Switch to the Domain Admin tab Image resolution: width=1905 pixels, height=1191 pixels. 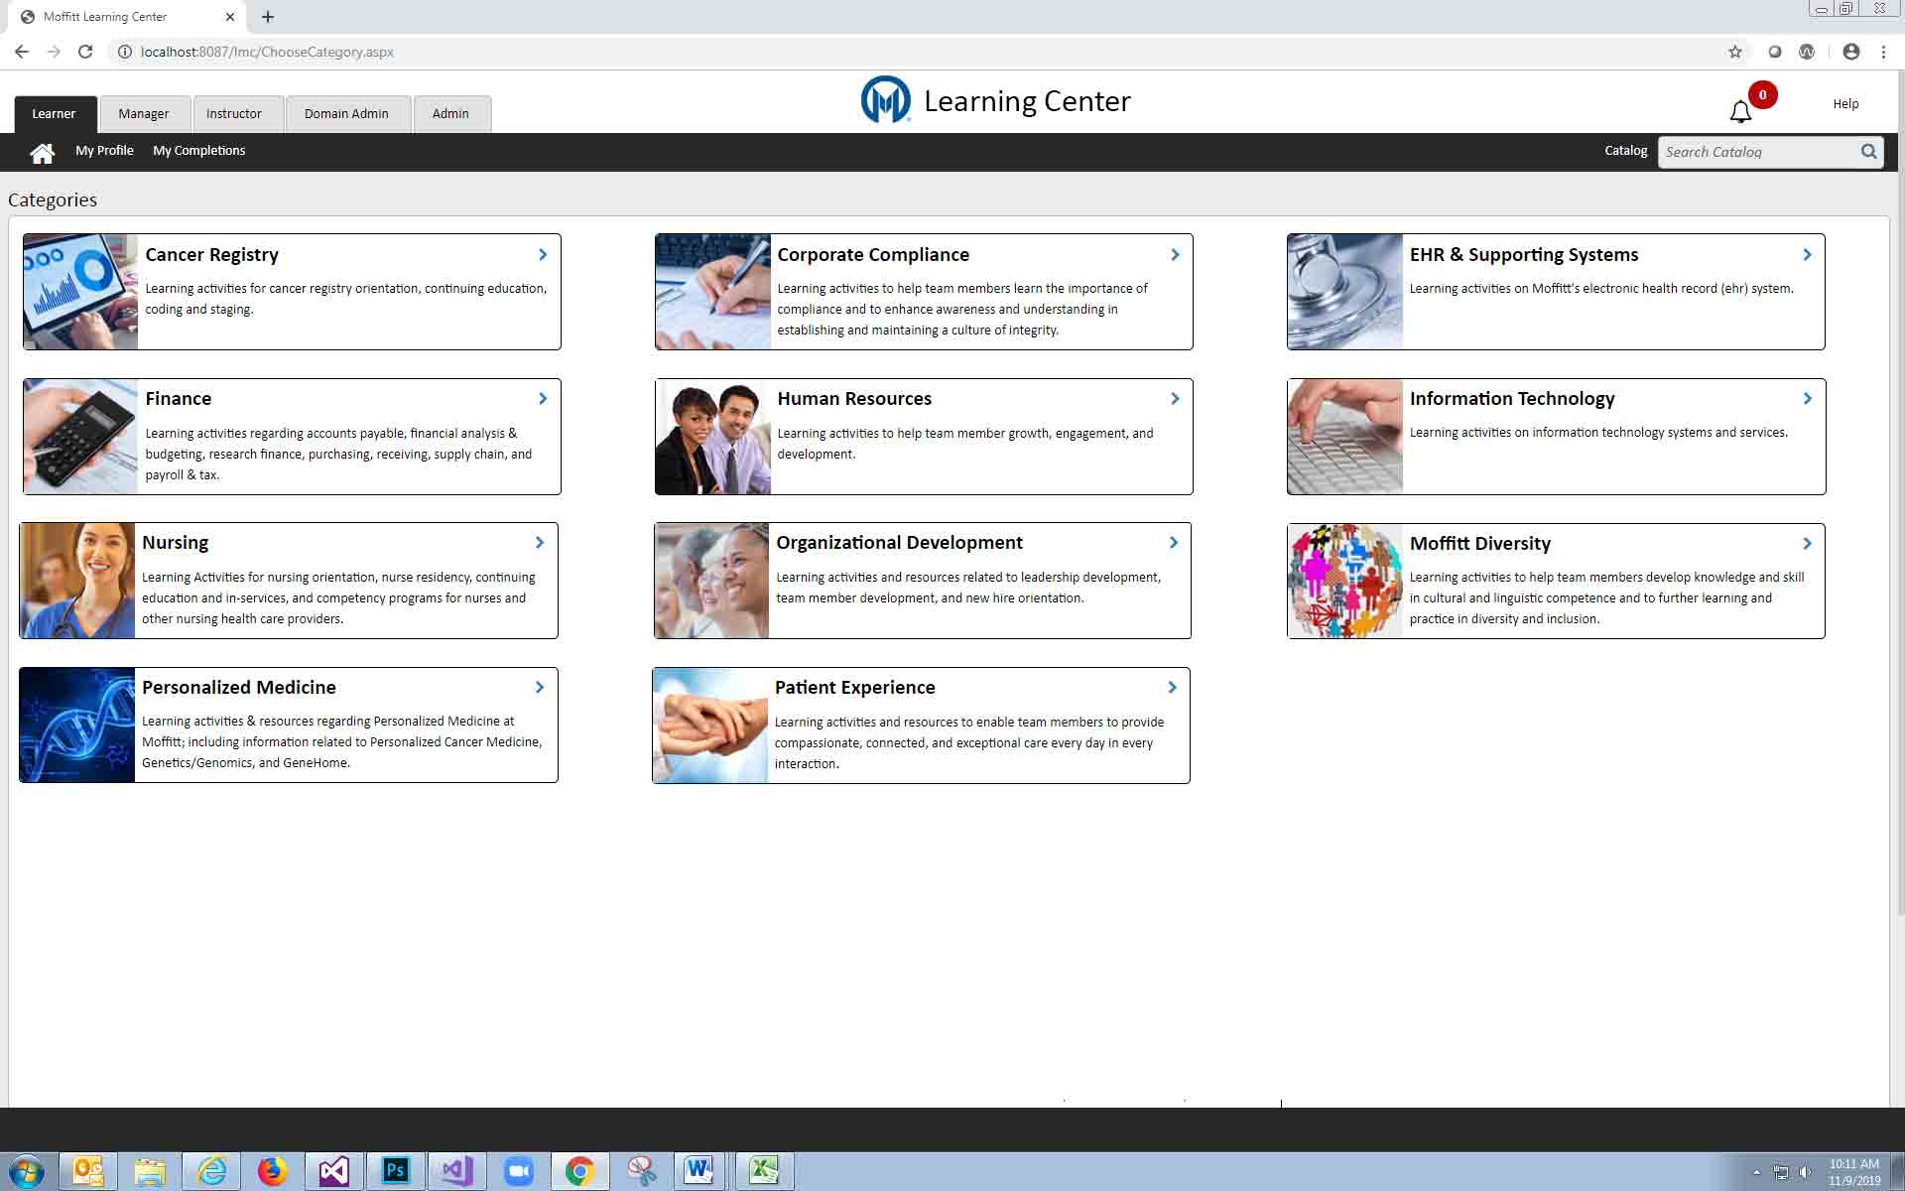[346, 114]
